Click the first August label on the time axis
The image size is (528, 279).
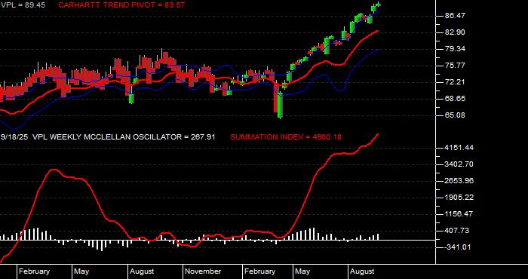coord(142,271)
